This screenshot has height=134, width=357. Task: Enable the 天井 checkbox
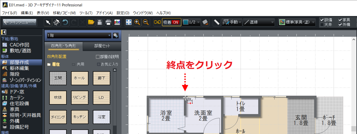pos(322,25)
